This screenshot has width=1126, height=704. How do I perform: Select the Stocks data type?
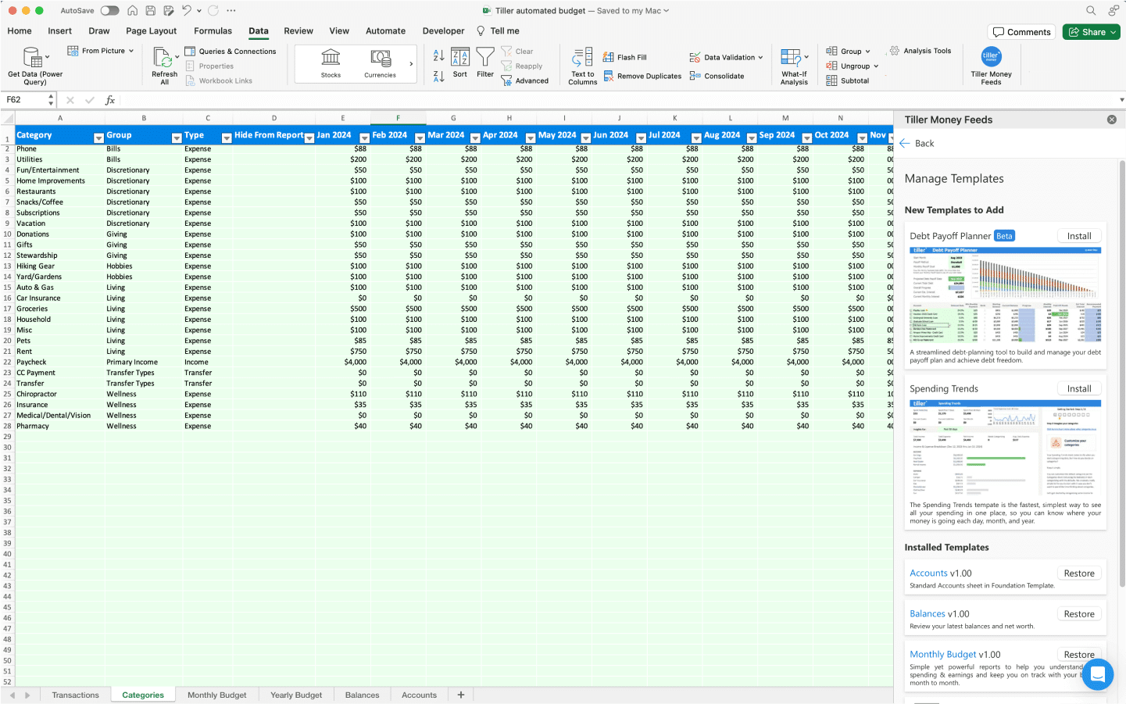[331, 64]
